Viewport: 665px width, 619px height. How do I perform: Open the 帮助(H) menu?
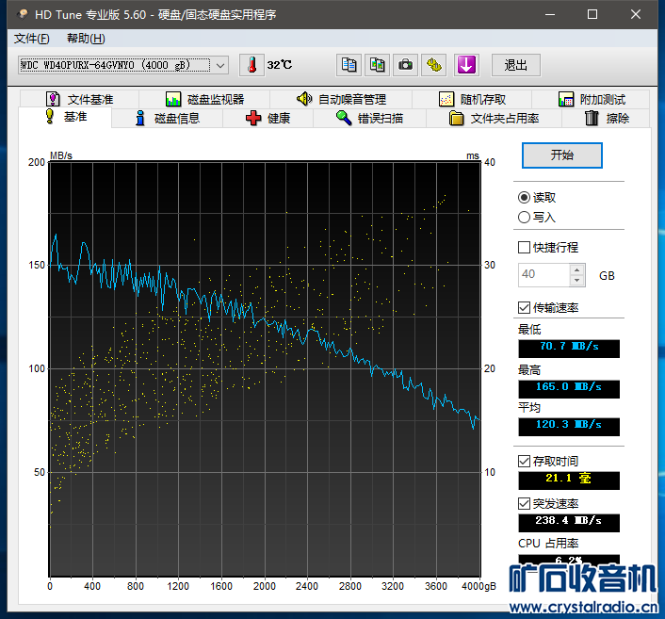86,39
